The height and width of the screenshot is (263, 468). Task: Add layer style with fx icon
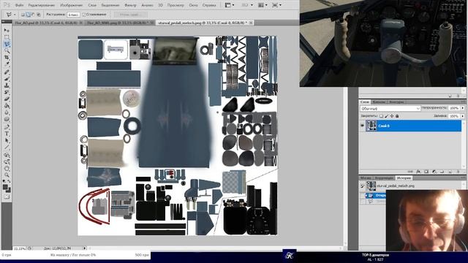[418, 172]
